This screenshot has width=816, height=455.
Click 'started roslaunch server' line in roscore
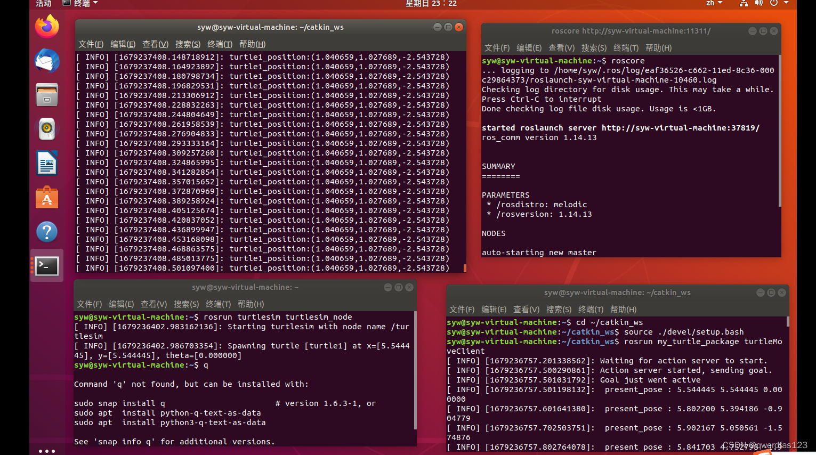[x=620, y=128]
